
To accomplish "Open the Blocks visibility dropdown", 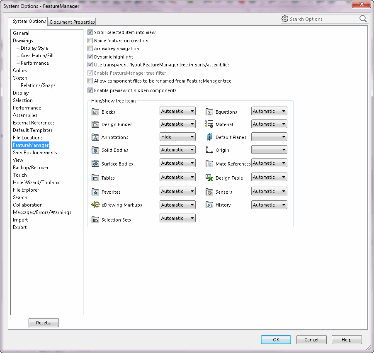I will (177, 111).
